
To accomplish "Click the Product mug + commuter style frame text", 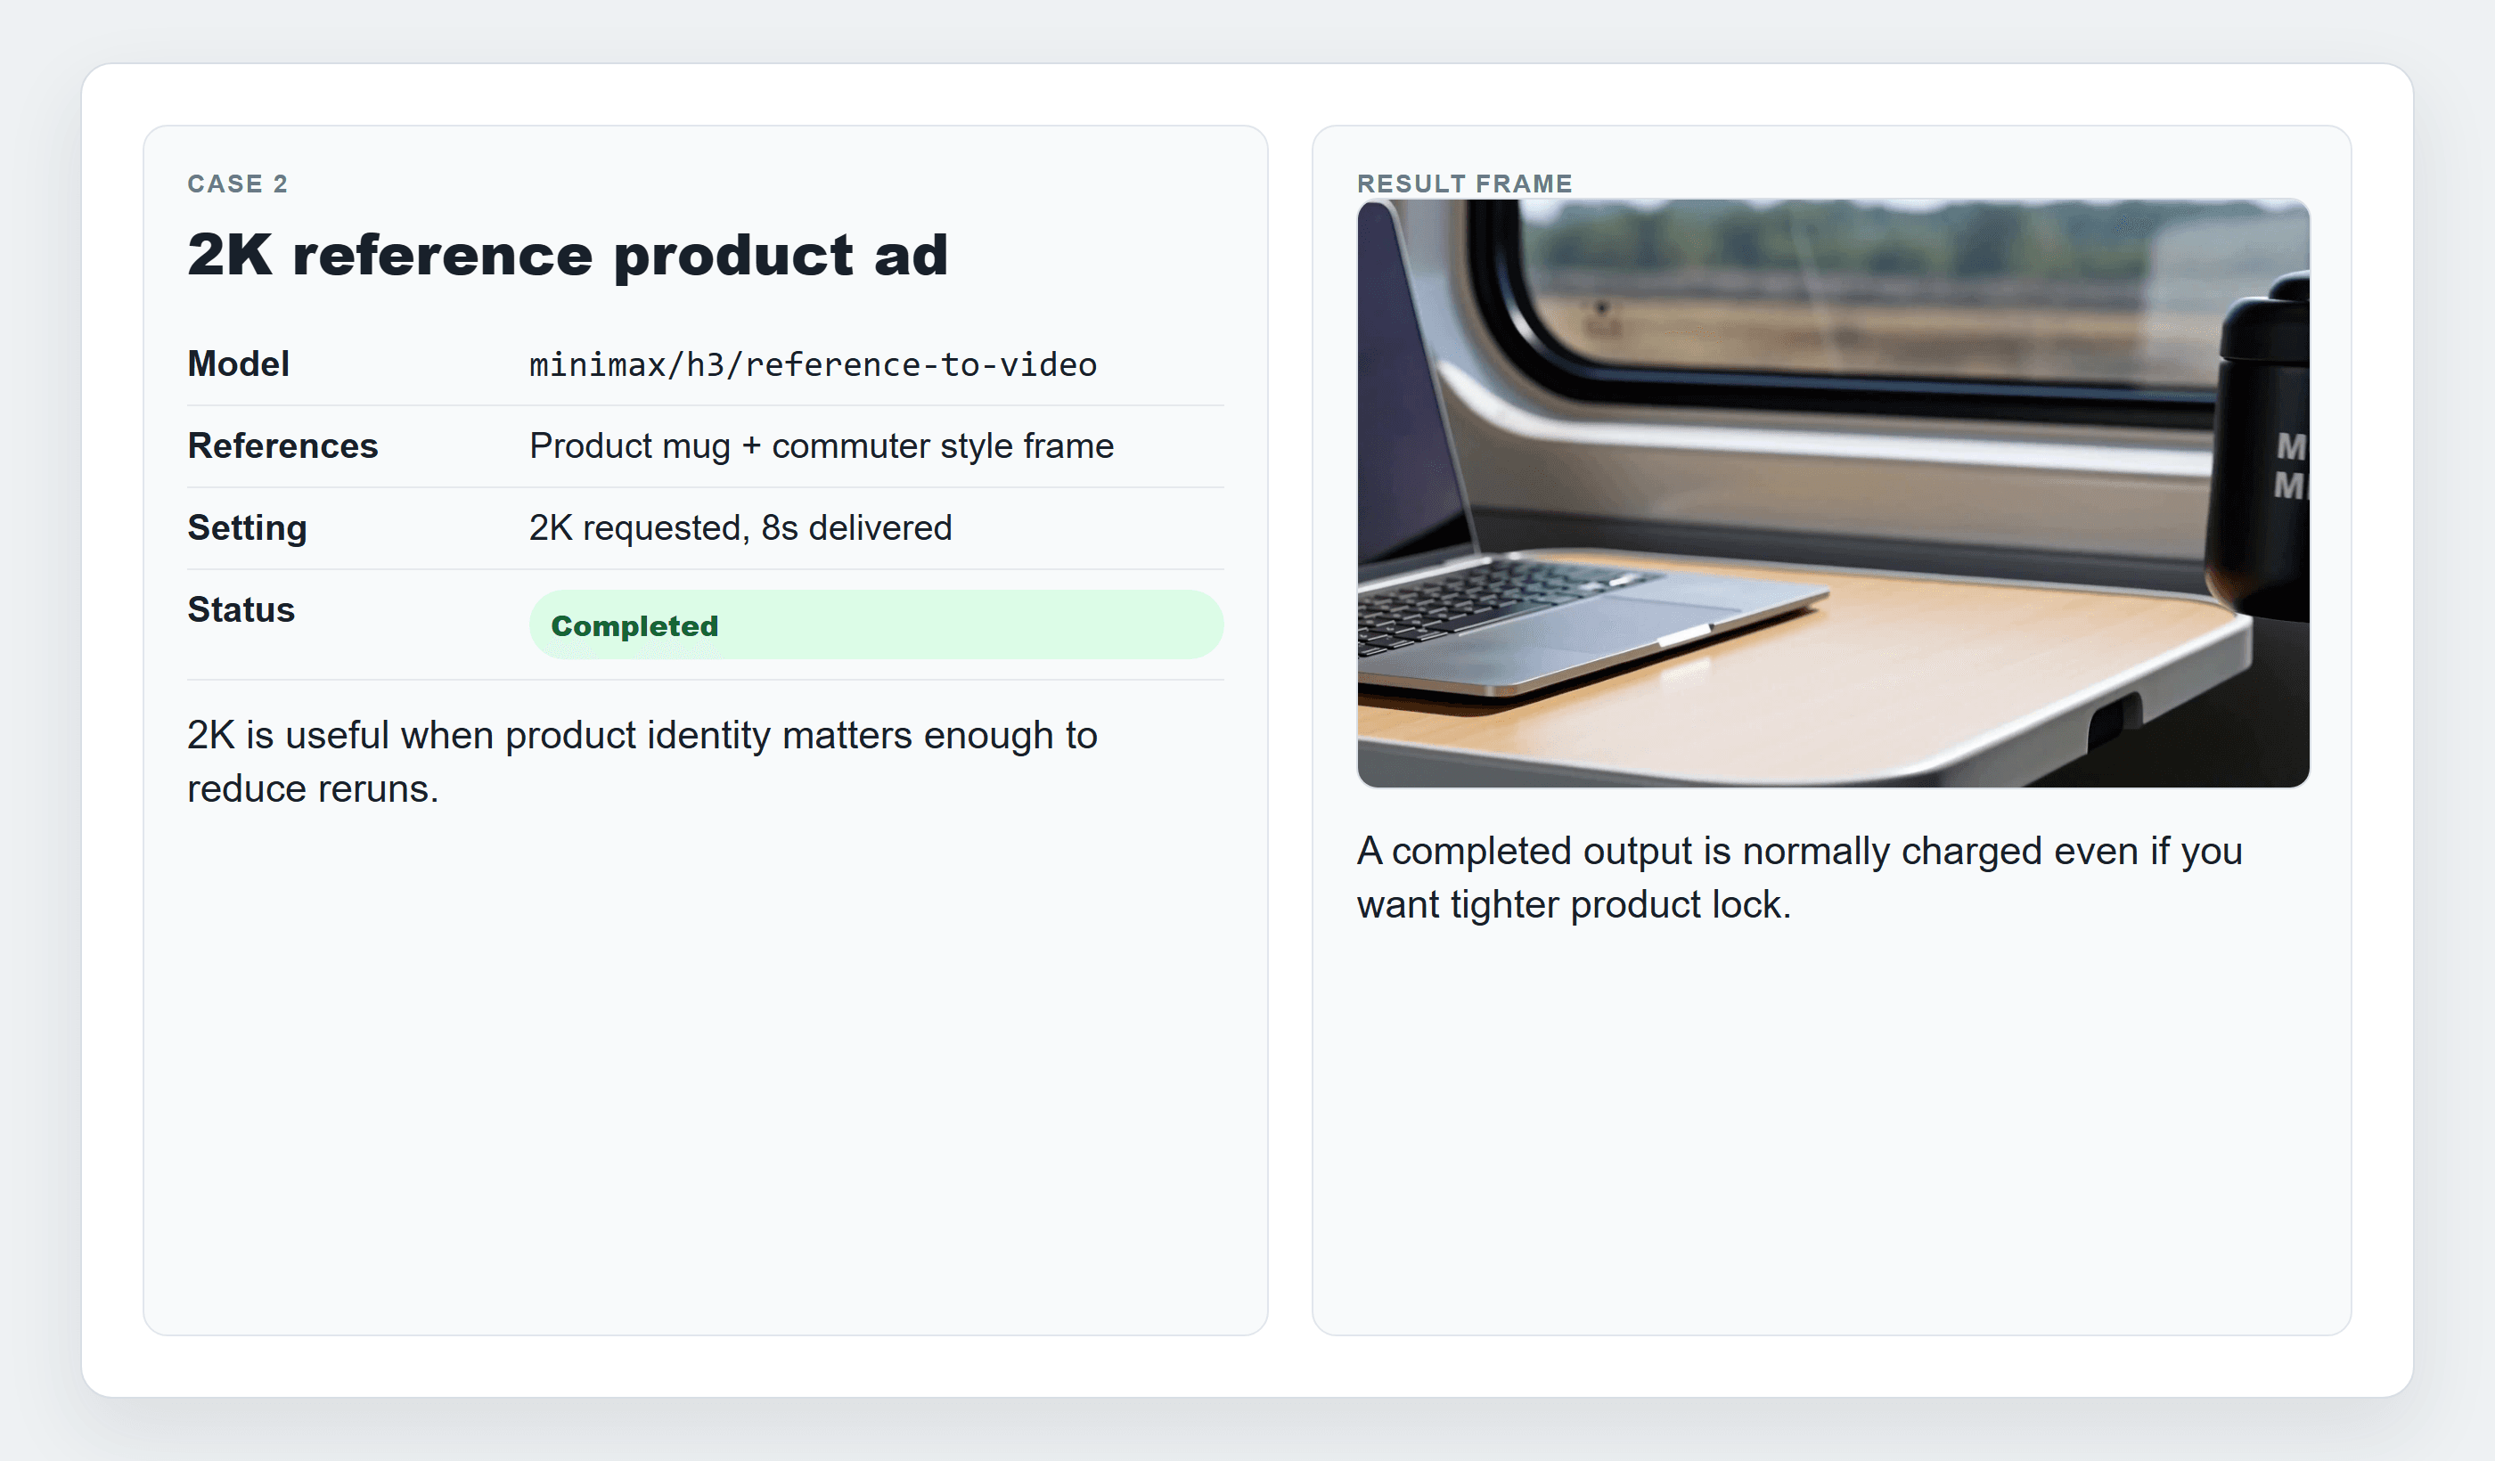I will (822, 445).
